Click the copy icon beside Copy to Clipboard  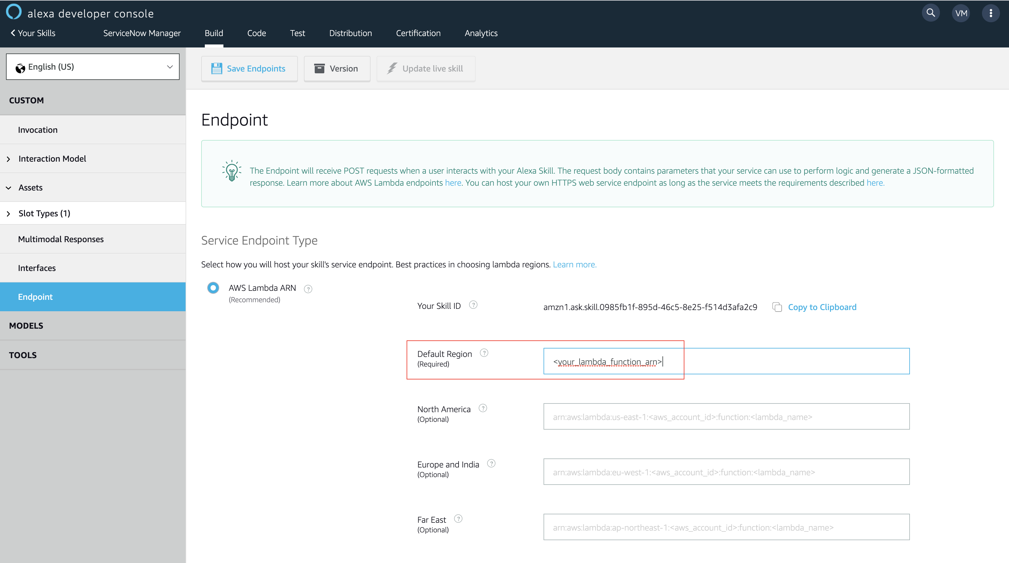[x=777, y=307]
